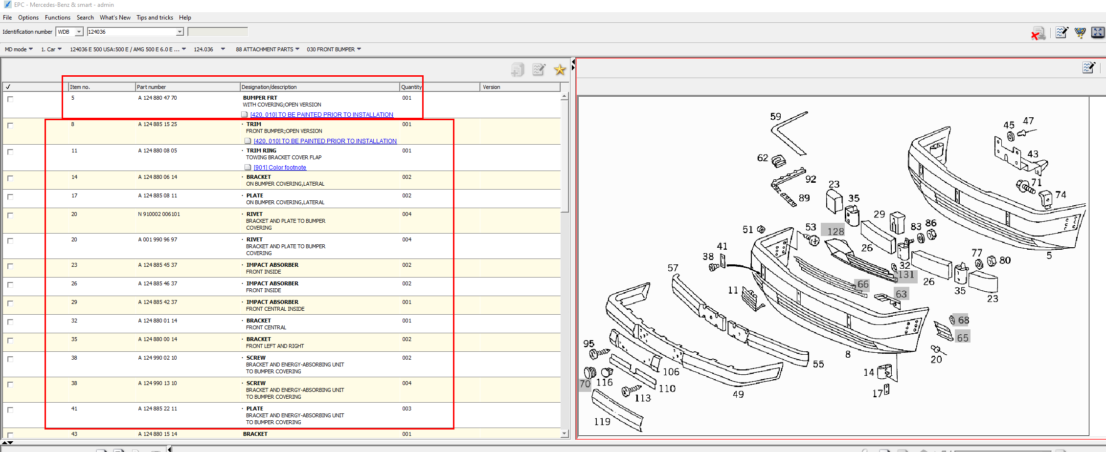This screenshot has width=1106, height=452.
Task: Check the box for item 5 BUMPER FRT
Action: 10,99
